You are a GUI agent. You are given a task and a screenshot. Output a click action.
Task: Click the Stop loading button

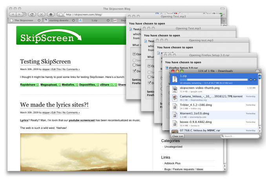coord(42,14)
